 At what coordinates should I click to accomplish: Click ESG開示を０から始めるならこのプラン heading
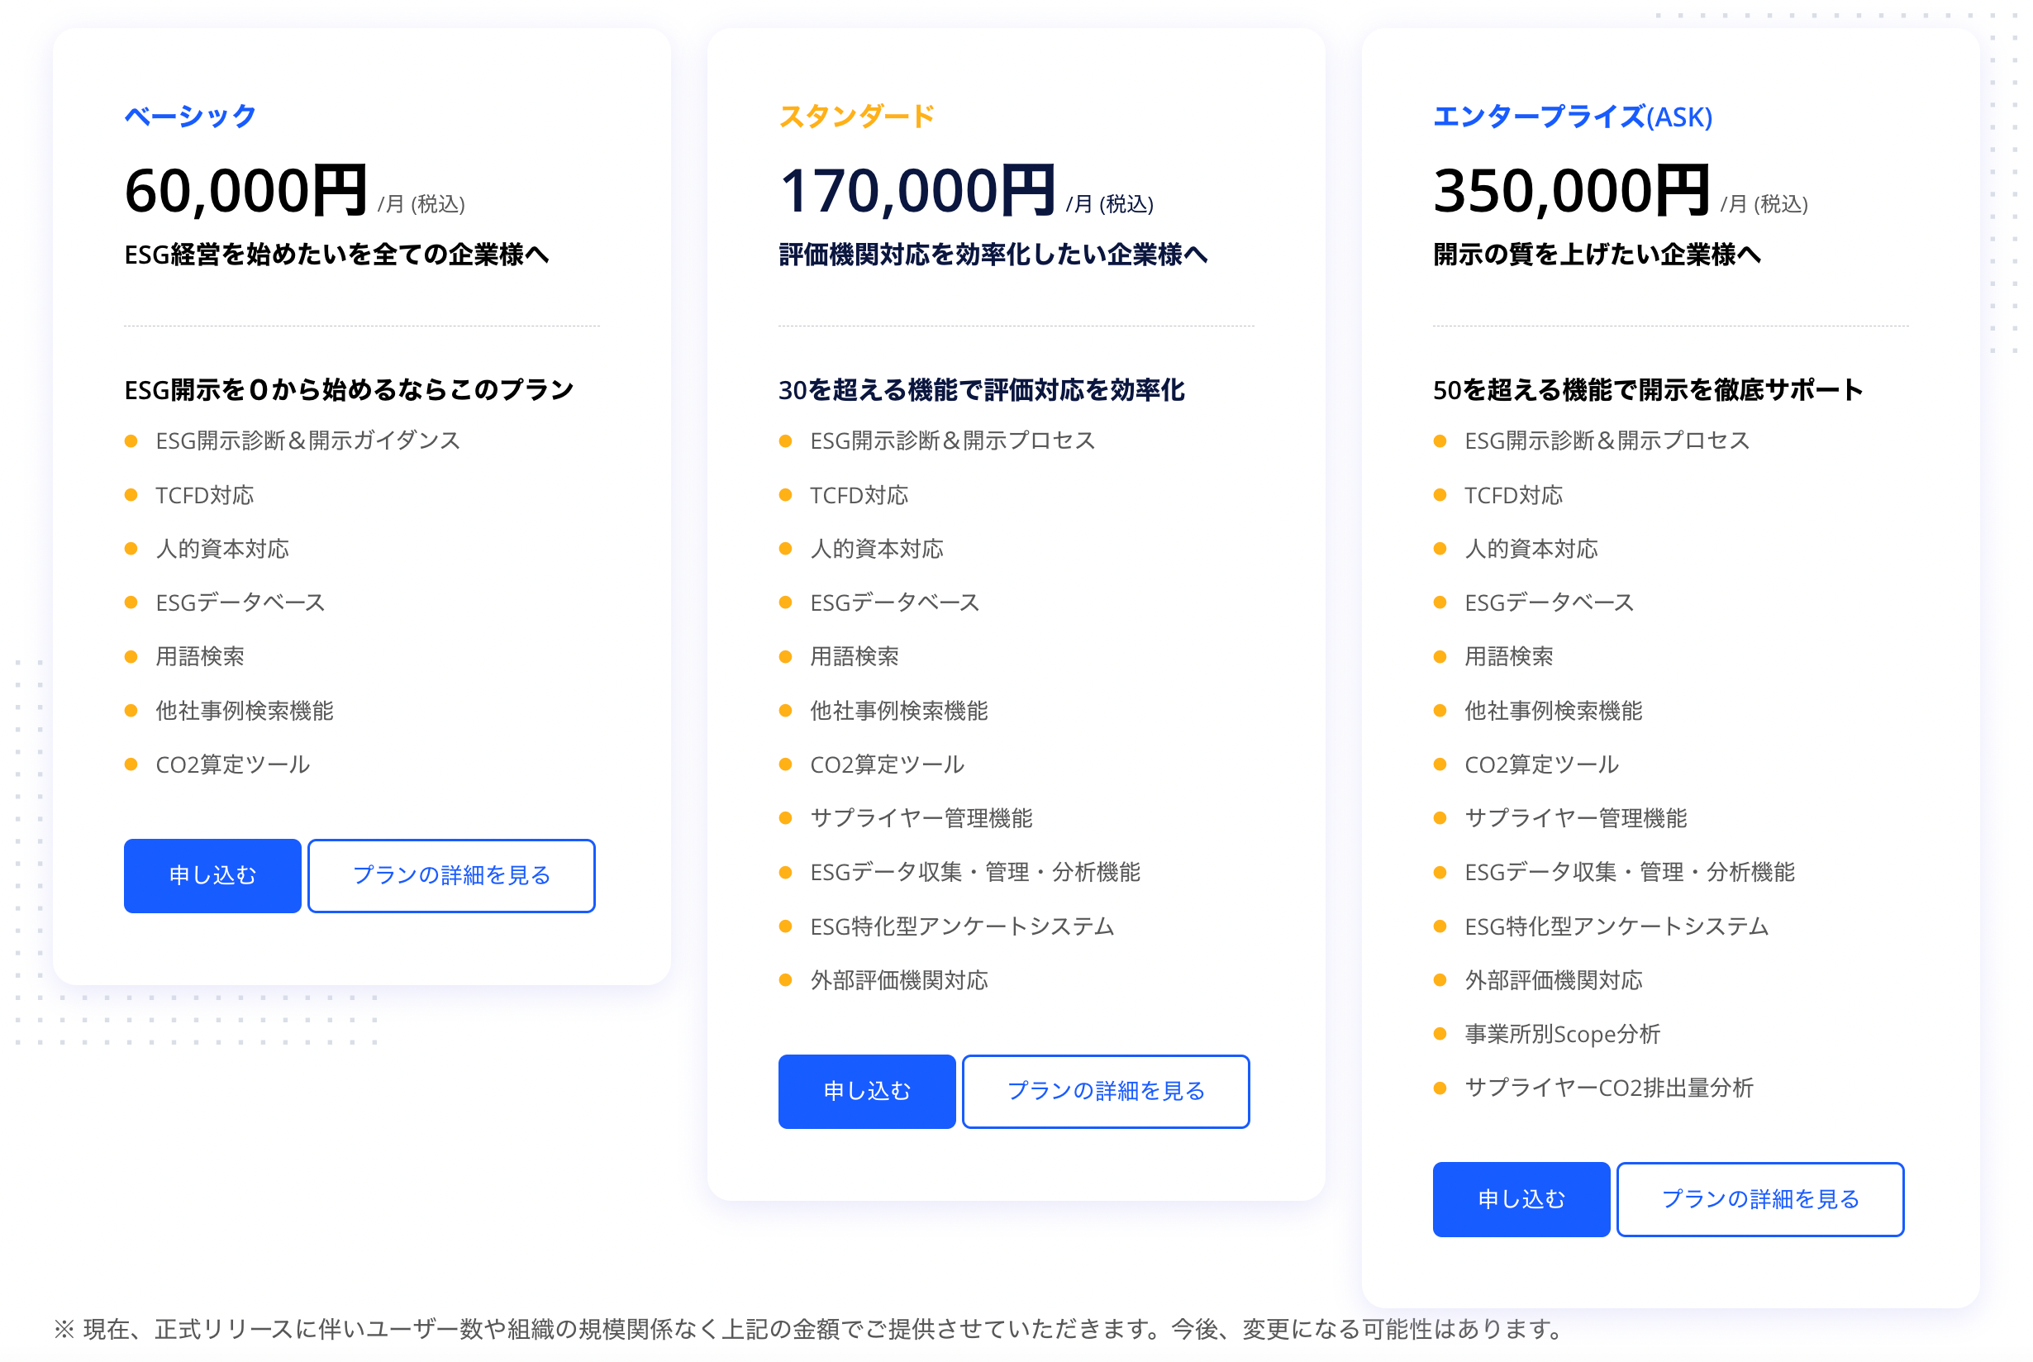[349, 390]
